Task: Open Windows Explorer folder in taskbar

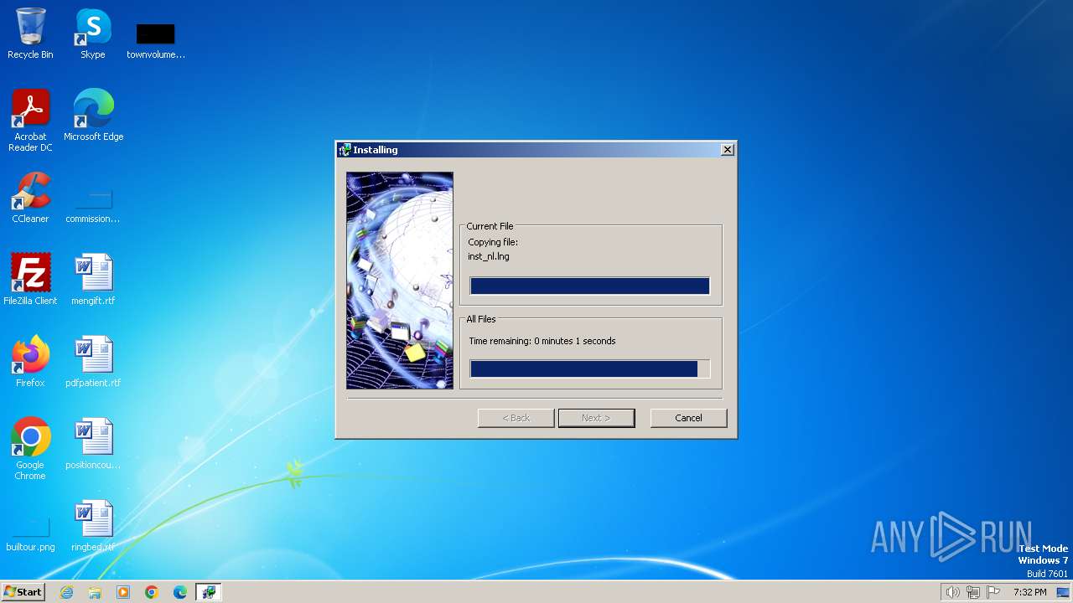Action: coord(95,592)
